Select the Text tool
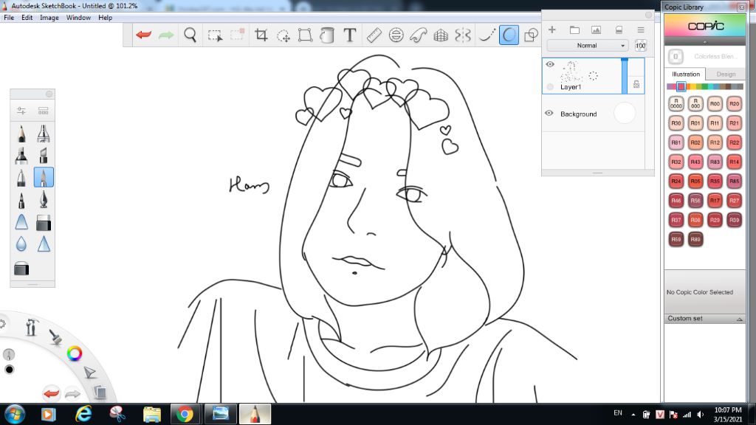Image resolution: width=756 pixels, height=425 pixels. tap(349, 35)
